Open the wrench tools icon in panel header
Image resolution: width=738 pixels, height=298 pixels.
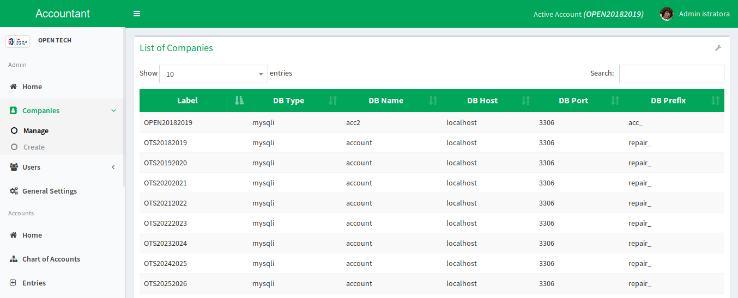[x=718, y=48]
